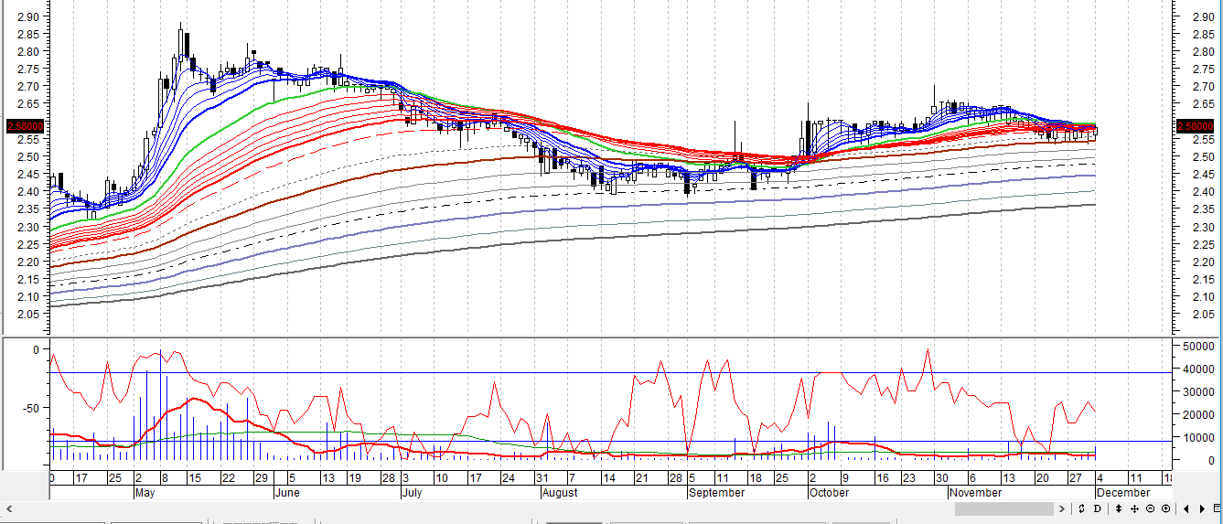Viewport: 1223px width, 524px height.
Task: Click the chart refresh/sync arrows icon
Action: [1081, 508]
